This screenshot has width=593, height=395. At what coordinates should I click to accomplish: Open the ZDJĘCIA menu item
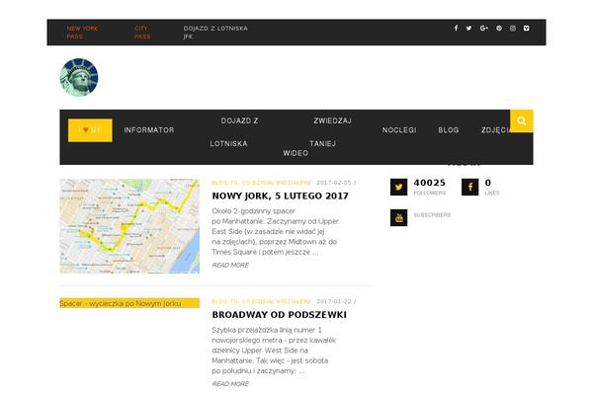(497, 130)
